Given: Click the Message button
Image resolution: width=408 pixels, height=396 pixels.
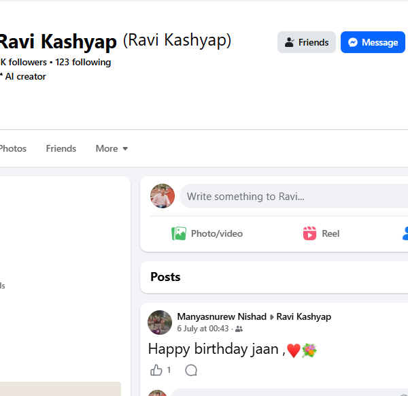Looking at the screenshot, I should point(373,42).
